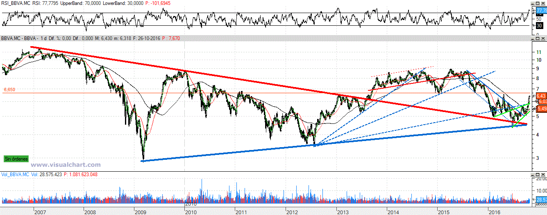Minimize the Vol_BBVA.MC volume panel
547x215 pixels.
tap(533, 175)
